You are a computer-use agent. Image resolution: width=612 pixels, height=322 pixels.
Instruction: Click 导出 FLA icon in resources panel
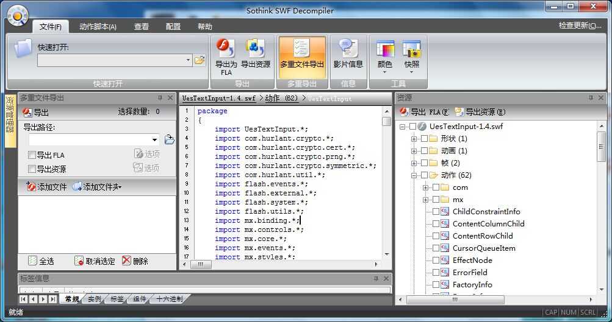coord(404,112)
